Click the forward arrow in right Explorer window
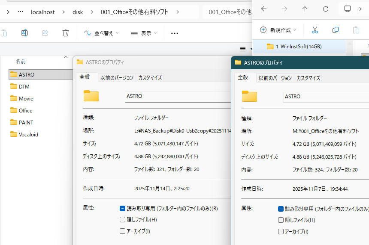Image resolution: width=369 pixels, height=245 pixels. [284, 9]
